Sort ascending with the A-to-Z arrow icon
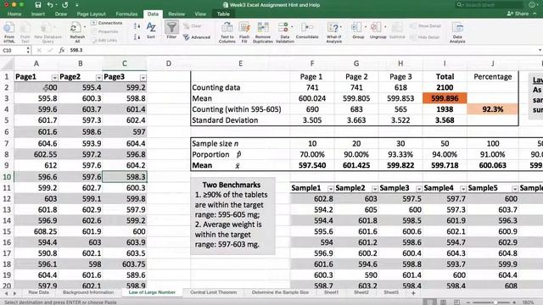Screen dimensions: 543x305 [137, 26]
